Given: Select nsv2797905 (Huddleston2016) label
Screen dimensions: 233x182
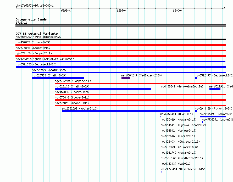Looking at the screenshot, I should coord(182,158).
